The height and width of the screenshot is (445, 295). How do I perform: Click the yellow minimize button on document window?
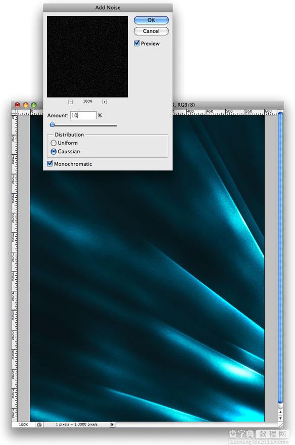point(25,105)
